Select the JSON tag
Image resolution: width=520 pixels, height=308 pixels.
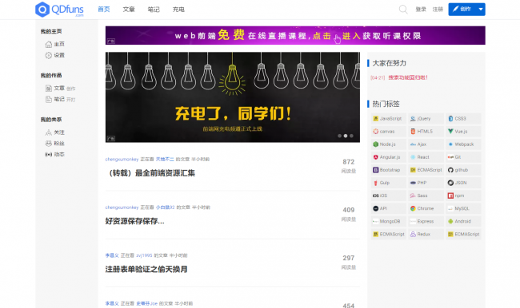point(463,183)
